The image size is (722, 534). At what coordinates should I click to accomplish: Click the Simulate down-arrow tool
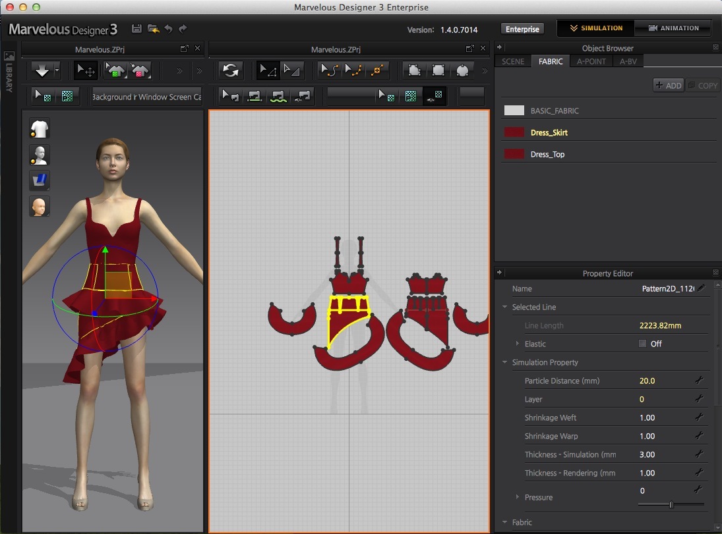tap(42, 70)
